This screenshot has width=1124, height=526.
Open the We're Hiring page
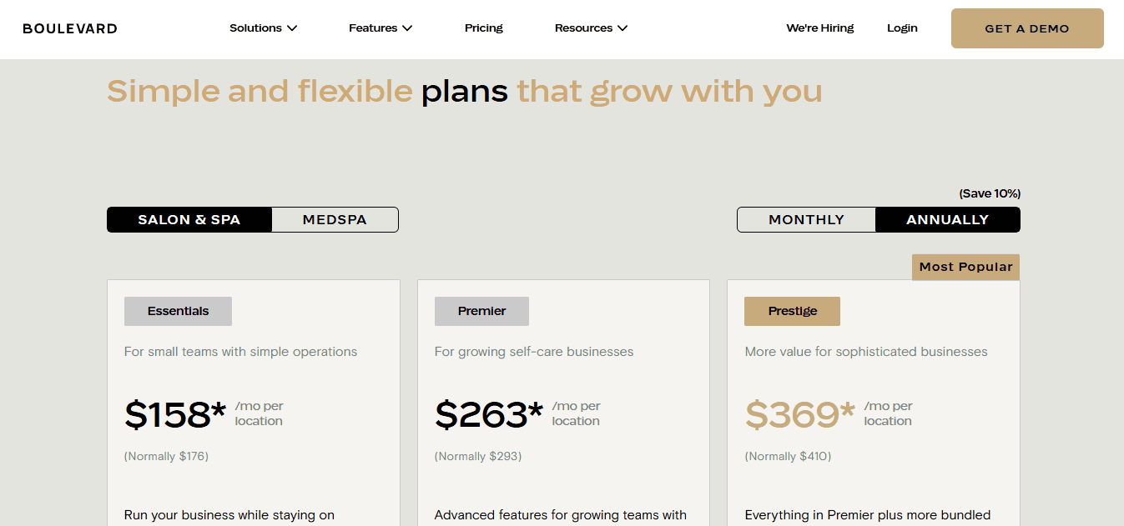click(x=820, y=28)
